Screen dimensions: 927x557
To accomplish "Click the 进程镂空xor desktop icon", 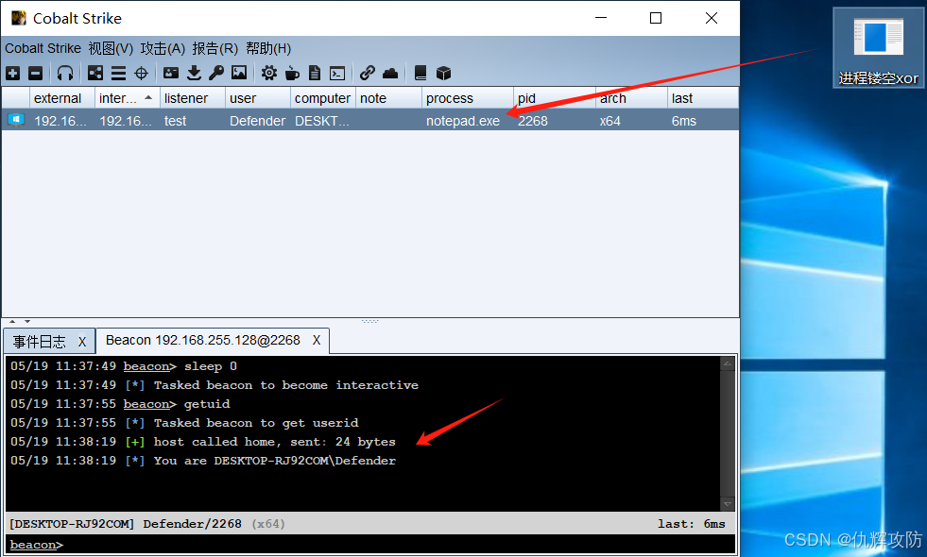I will (879, 48).
